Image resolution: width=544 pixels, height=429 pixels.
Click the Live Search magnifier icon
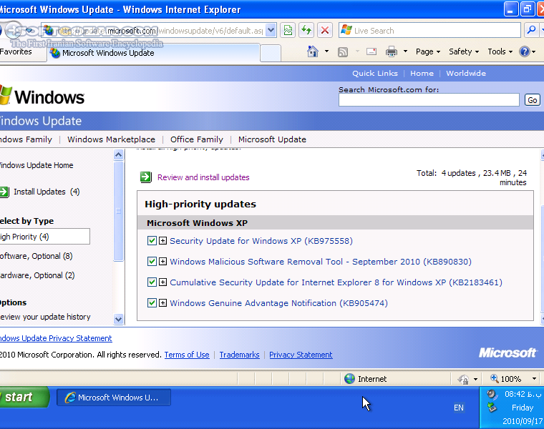[x=531, y=30]
